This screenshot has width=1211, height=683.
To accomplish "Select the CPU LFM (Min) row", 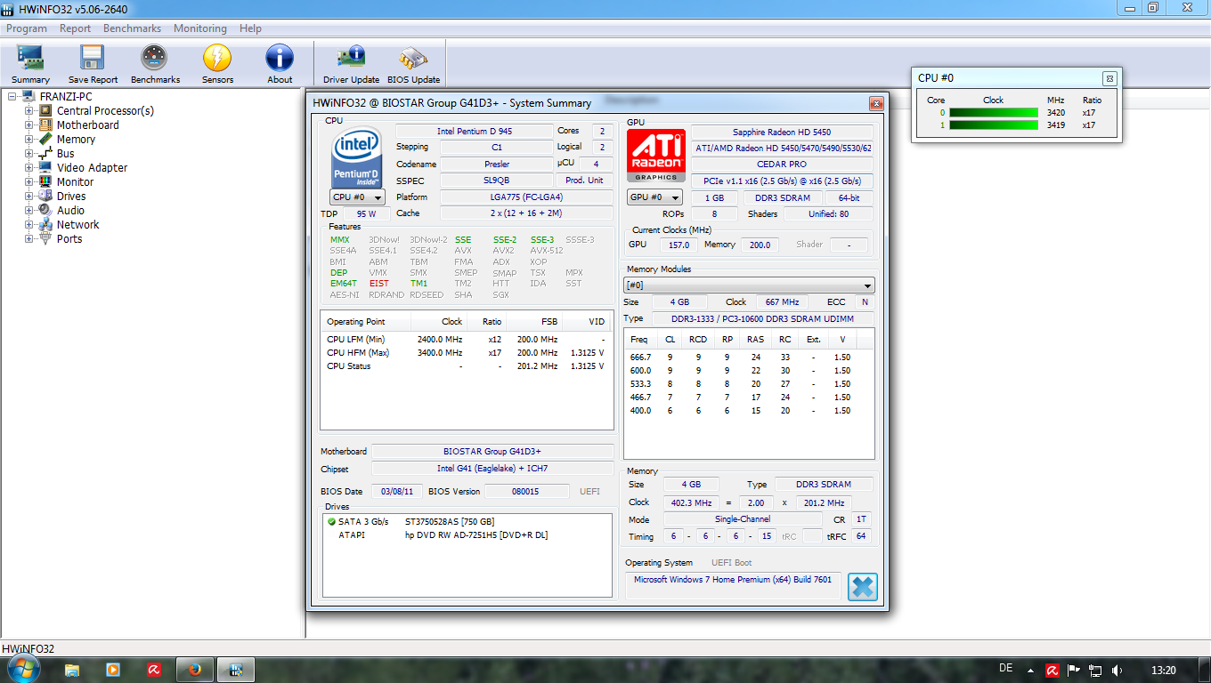I will coord(467,340).
